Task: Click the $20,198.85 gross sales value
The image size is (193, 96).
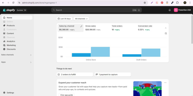Action: (90, 30)
